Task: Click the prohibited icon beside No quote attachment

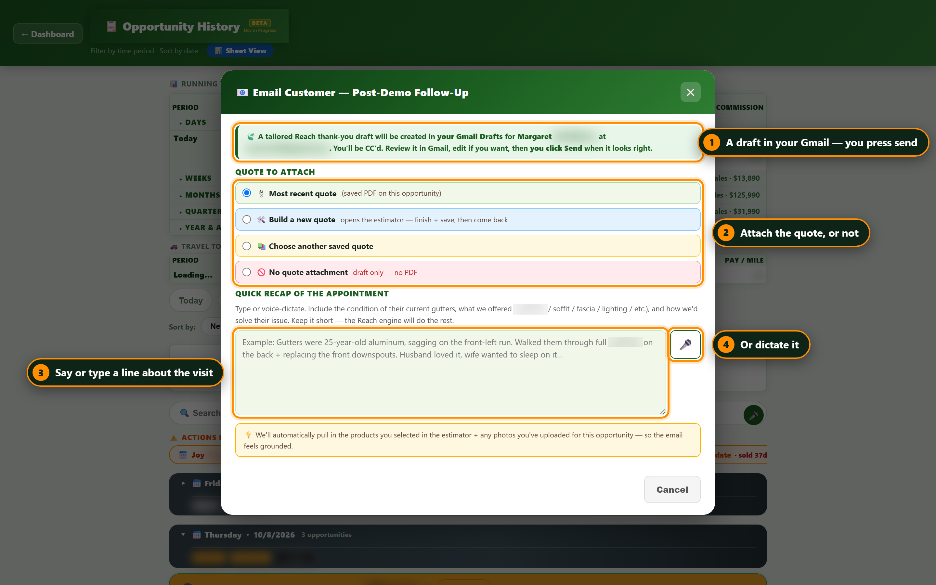Action: 261,272
